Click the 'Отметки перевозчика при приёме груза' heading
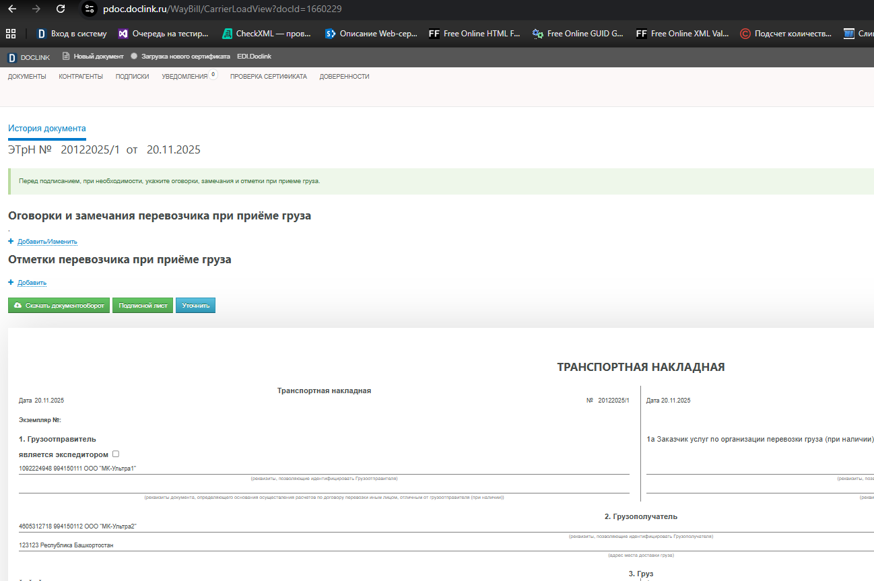This screenshot has height=581, width=874. point(120,259)
